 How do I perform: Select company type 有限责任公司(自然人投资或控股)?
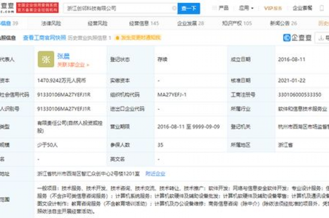coord(70,127)
